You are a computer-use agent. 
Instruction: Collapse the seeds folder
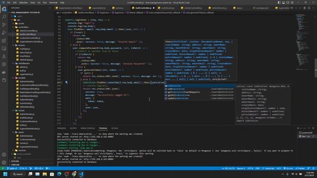(x=21, y=133)
